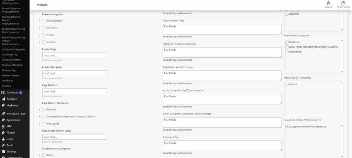This screenshot has height=158, width=352.
Task: Check Social Media Management in the boxed panel
Action: tap(287, 47)
